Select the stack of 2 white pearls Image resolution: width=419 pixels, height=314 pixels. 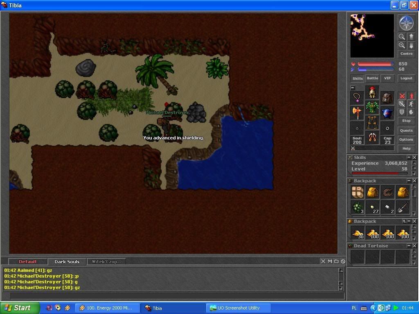pos(388,207)
